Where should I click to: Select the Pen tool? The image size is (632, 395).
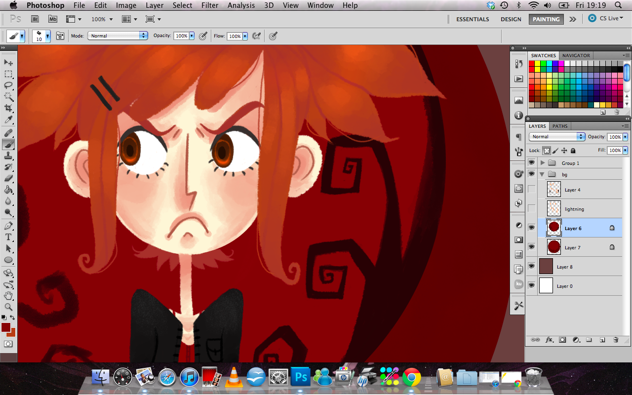[8, 226]
